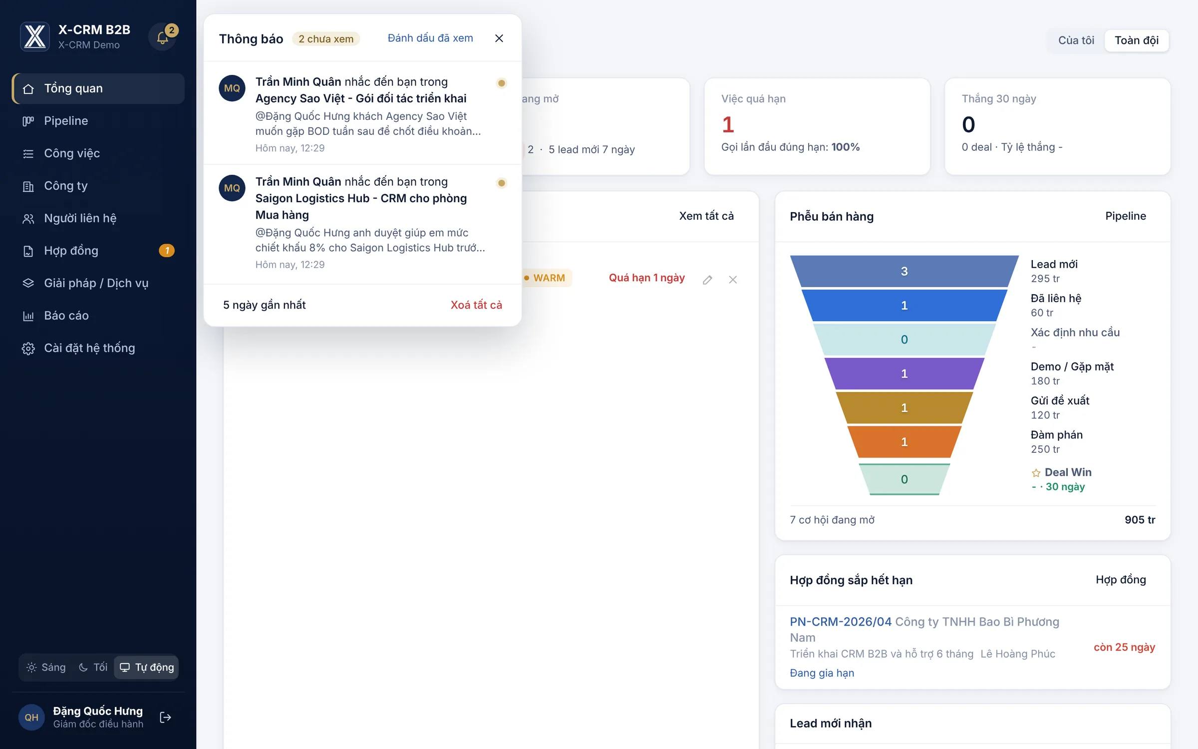Screen dimensions: 1198x749
Task: Dismiss the overdue task with X icon
Action: click(x=733, y=280)
